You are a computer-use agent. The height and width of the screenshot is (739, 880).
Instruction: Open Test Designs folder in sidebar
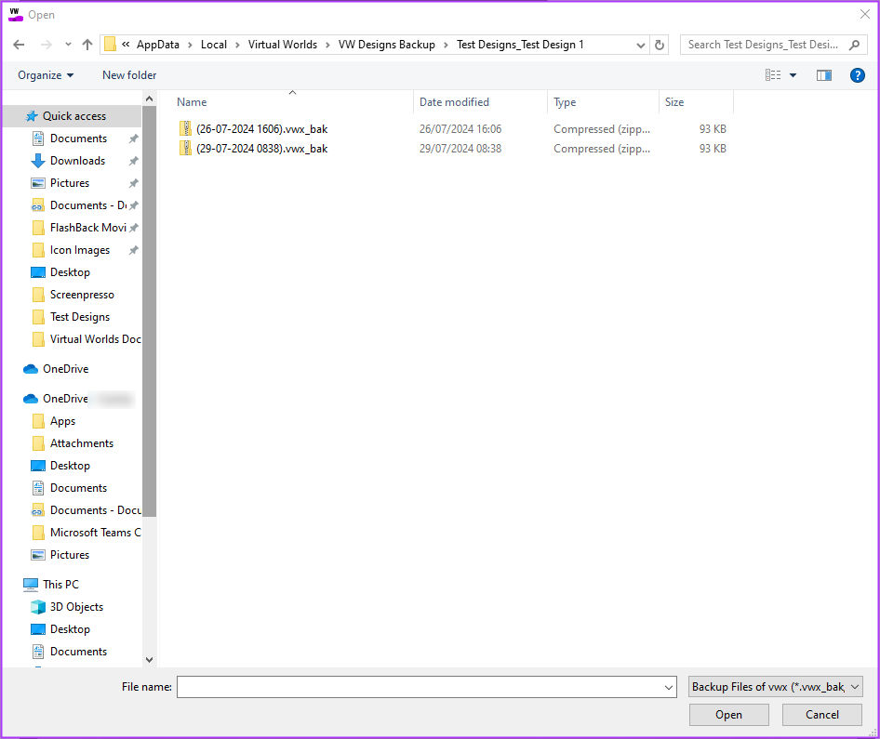80,317
